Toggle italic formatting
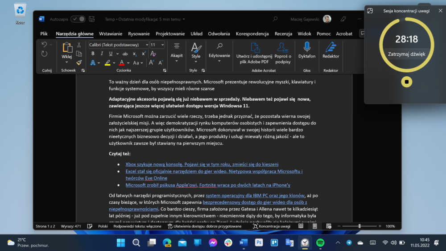The image size is (446, 251). pos(102,53)
